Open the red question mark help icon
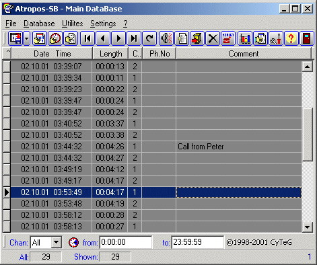317x265 pixels. point(291,38)
